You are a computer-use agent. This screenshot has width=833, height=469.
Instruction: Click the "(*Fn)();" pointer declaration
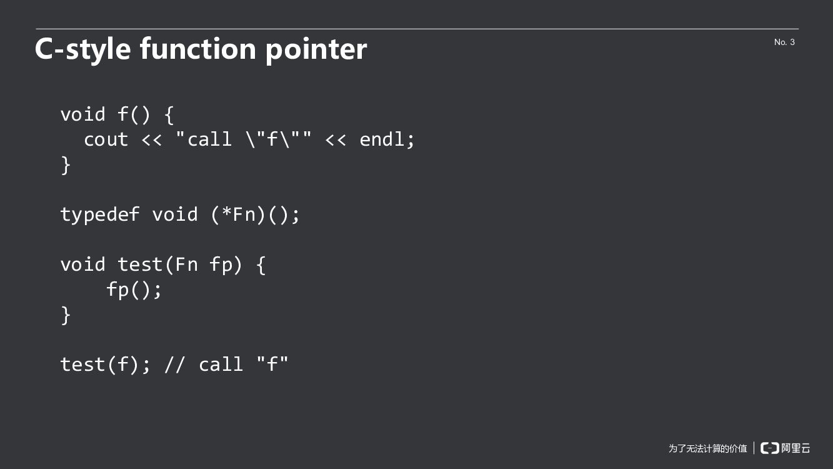tap(255, 214)
